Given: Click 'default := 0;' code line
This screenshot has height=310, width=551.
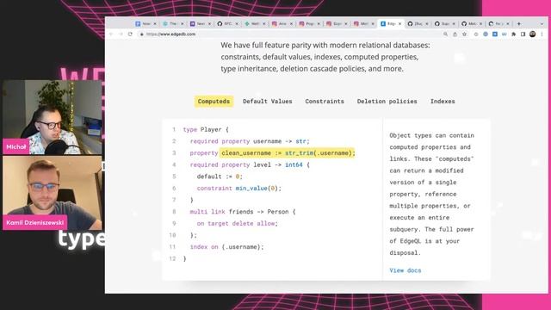Looking at the screenshot, I should point(220,177).
